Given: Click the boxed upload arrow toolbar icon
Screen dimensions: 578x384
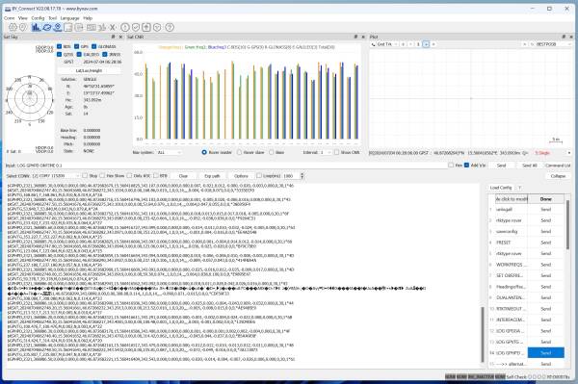Looking at the screenshot, I should coord(146,27).
